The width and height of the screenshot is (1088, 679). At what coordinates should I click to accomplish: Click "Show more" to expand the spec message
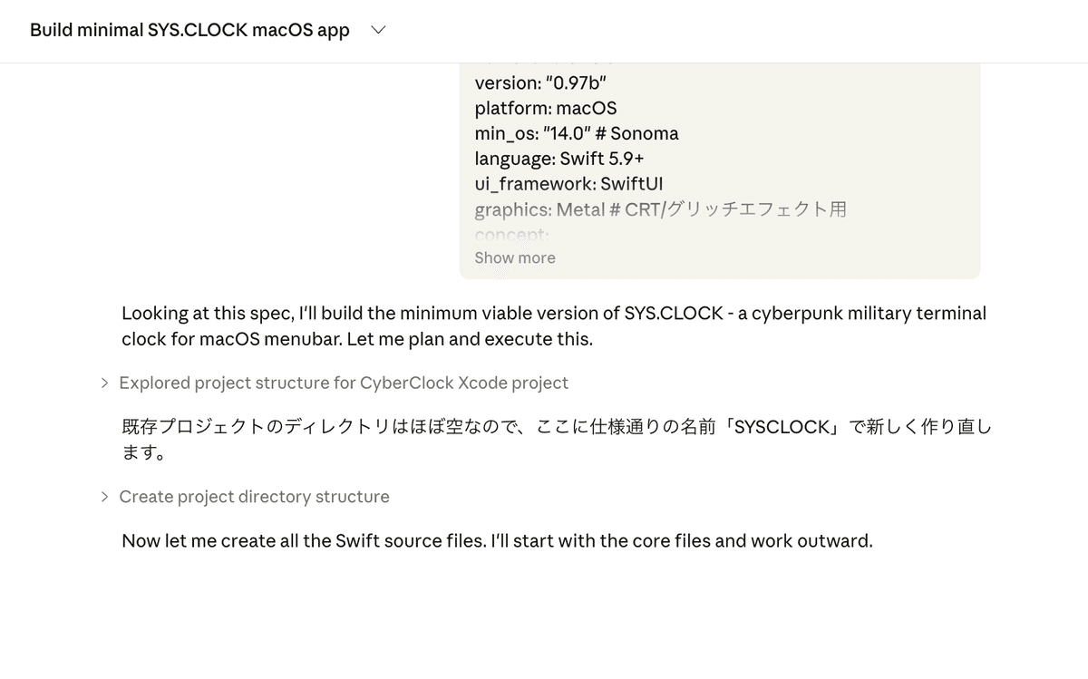[514, 257]
